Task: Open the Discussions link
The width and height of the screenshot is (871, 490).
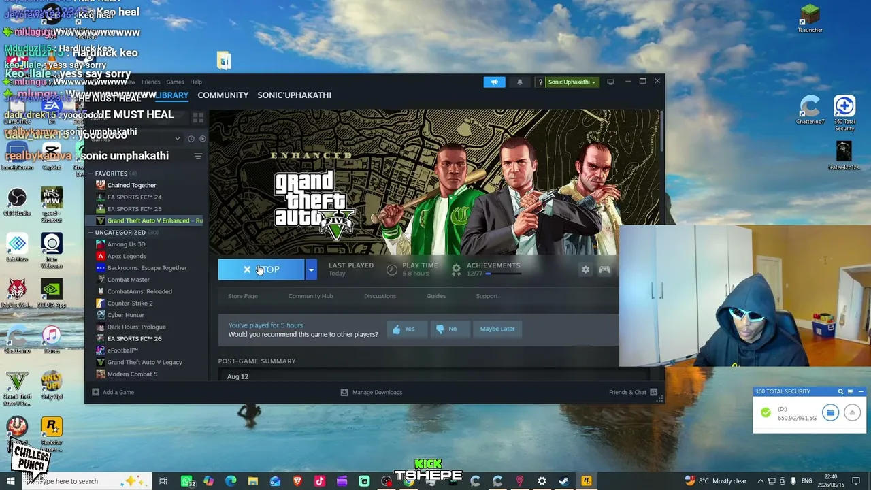Action: tap(380, 296)
